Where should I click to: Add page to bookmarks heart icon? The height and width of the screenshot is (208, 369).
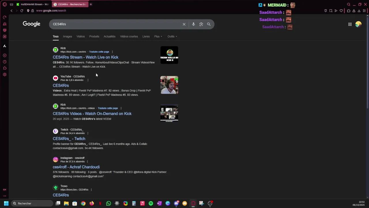coord(341,11)
